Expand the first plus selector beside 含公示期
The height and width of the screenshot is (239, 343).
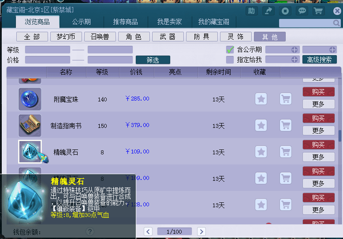[x=295, y=50]
